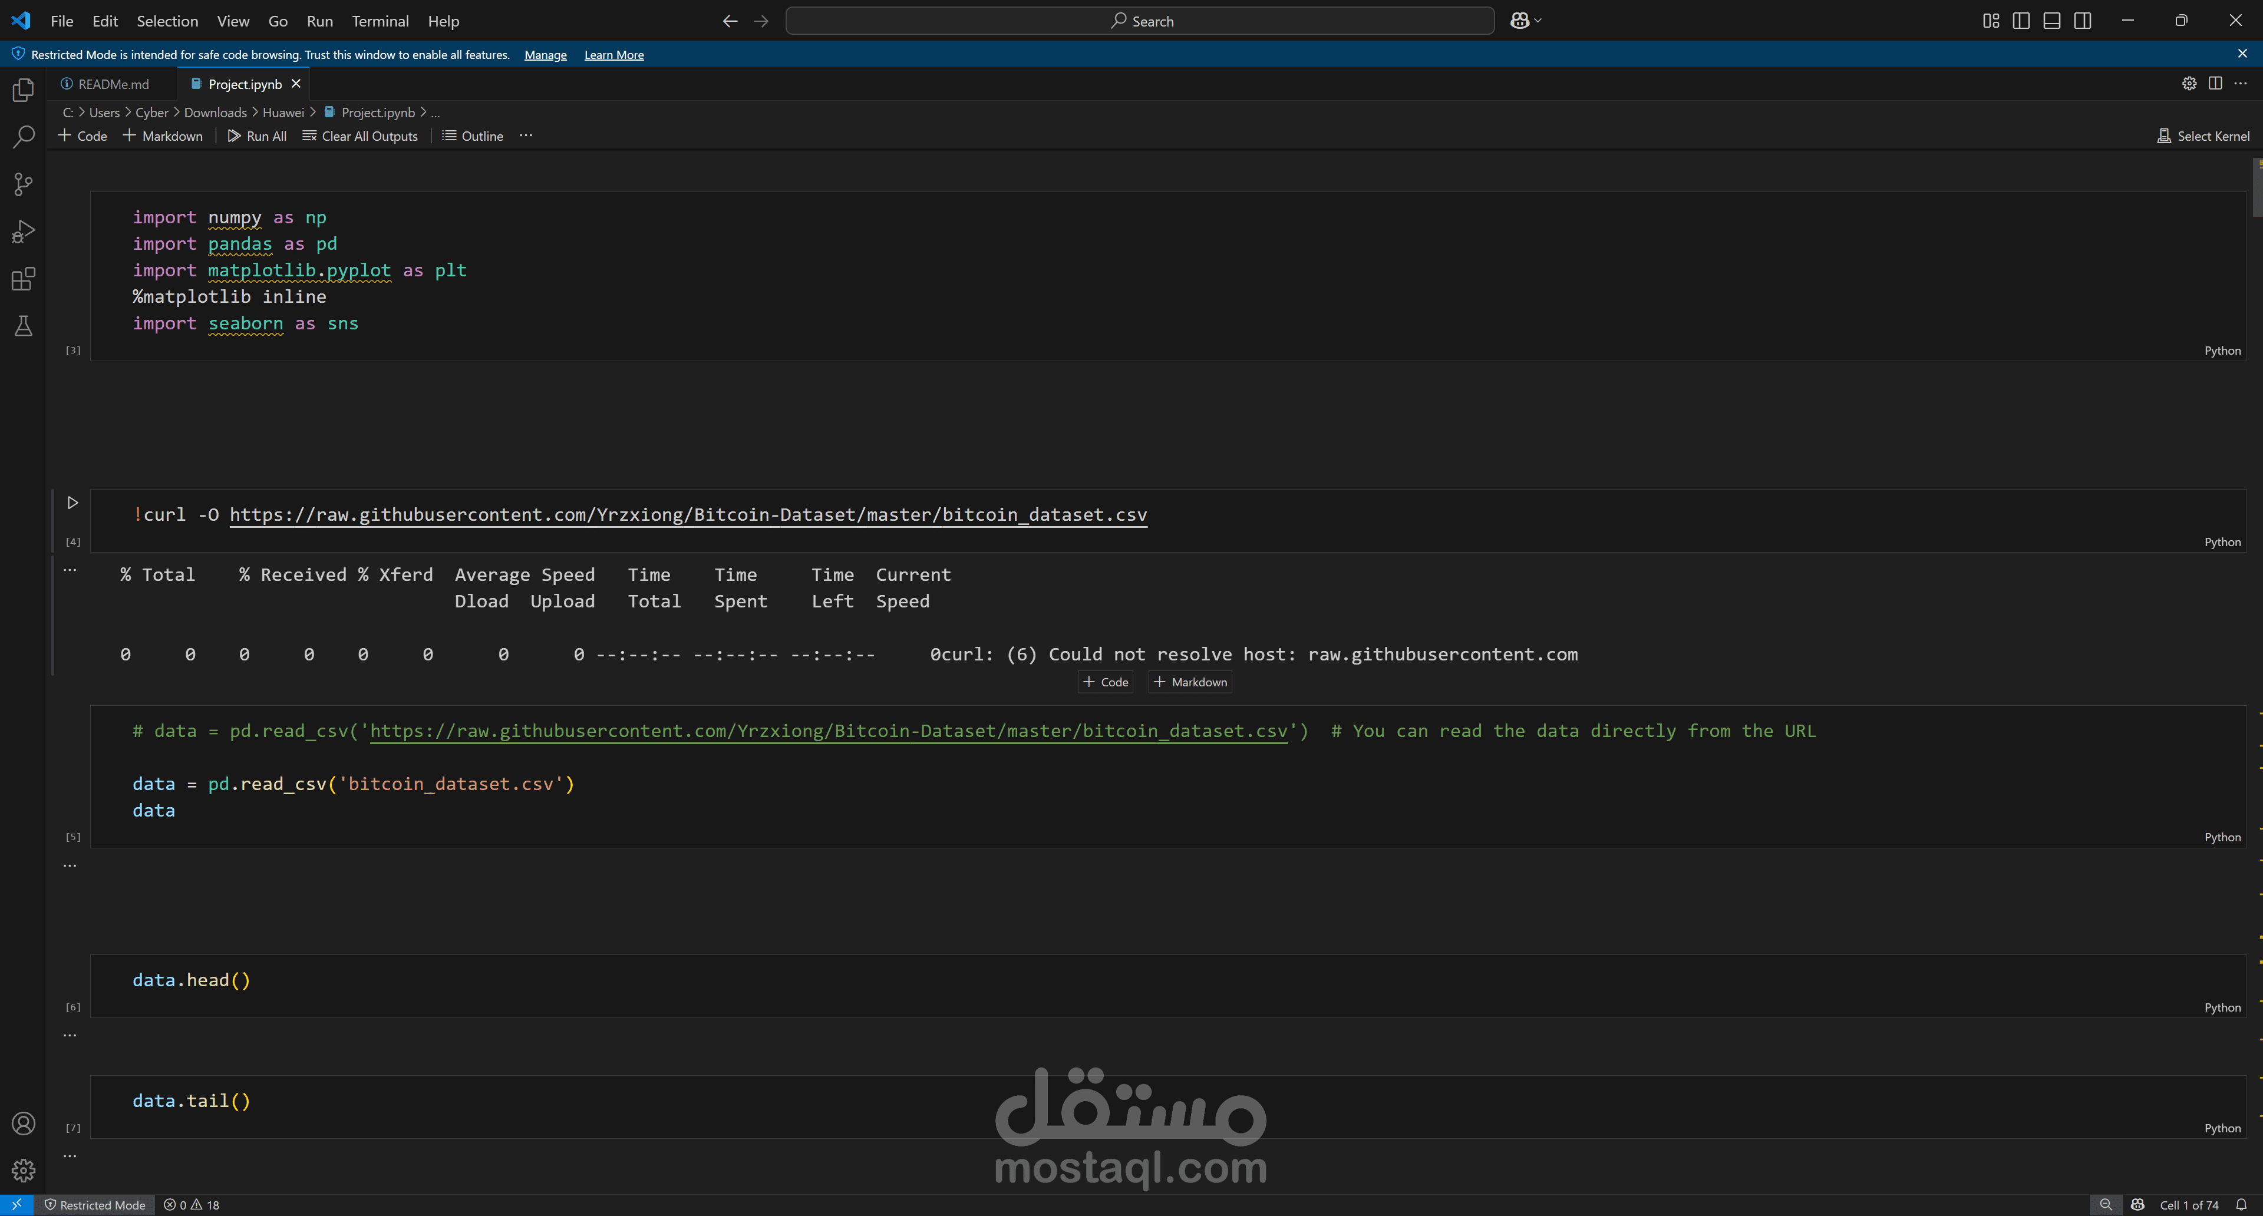Viewport: 2263px width, 1216px height.
Task: Run the curl cell with play button
Action: pos(73,503)
